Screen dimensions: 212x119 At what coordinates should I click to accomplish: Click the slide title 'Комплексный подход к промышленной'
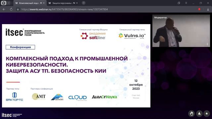(x=67, y=59)
